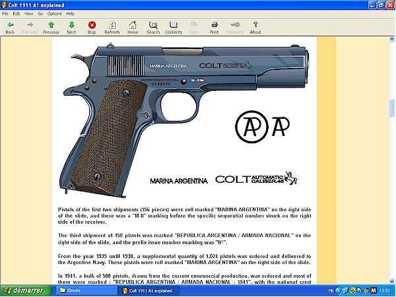The image size is (396, 297).
Task: Minimize the Colt 1911 A1 explained window
Action: coord(372,5)
